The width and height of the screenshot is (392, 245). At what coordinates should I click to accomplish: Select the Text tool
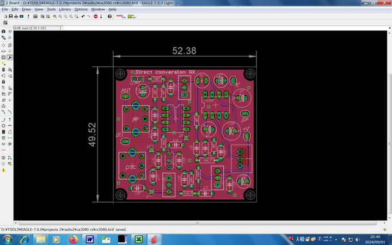click(10, 119)
